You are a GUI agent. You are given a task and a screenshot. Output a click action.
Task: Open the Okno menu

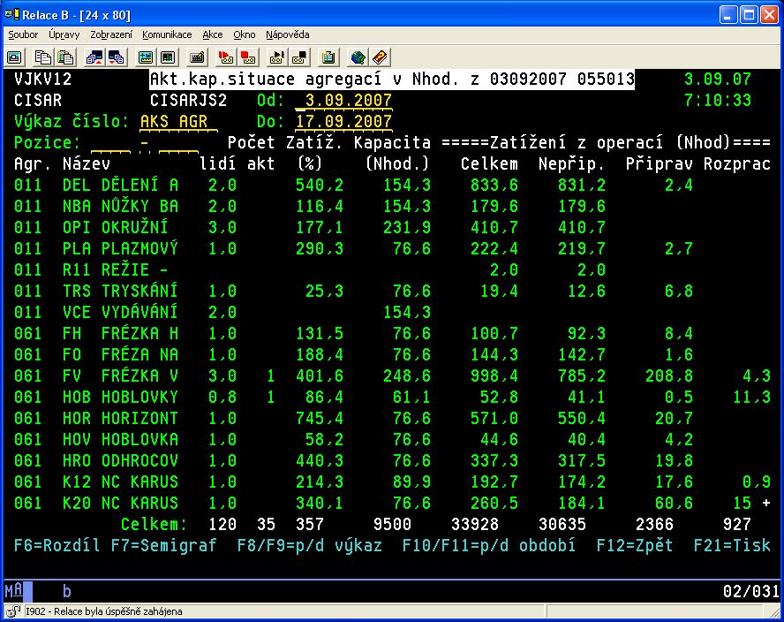click(x=244, y=34)
